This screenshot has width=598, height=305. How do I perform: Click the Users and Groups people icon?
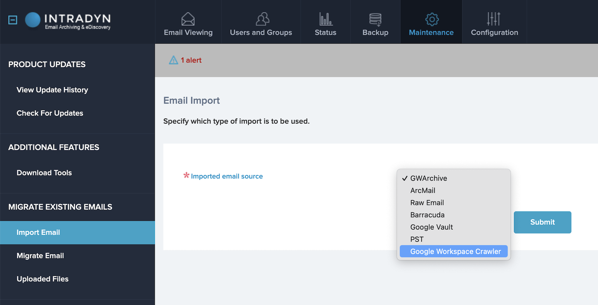263,19
